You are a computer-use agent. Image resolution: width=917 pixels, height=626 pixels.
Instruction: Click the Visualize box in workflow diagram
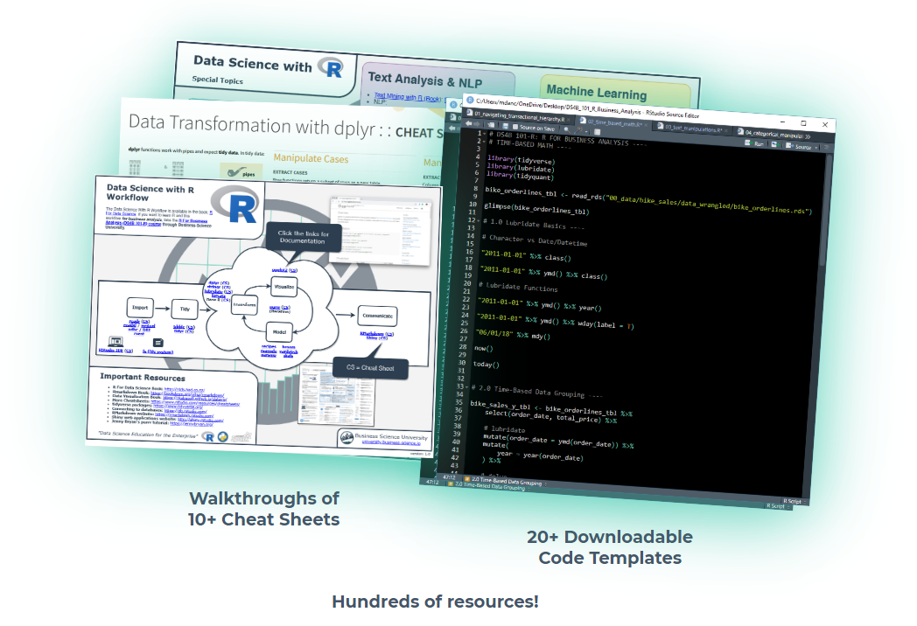click(x=284, y=287)
